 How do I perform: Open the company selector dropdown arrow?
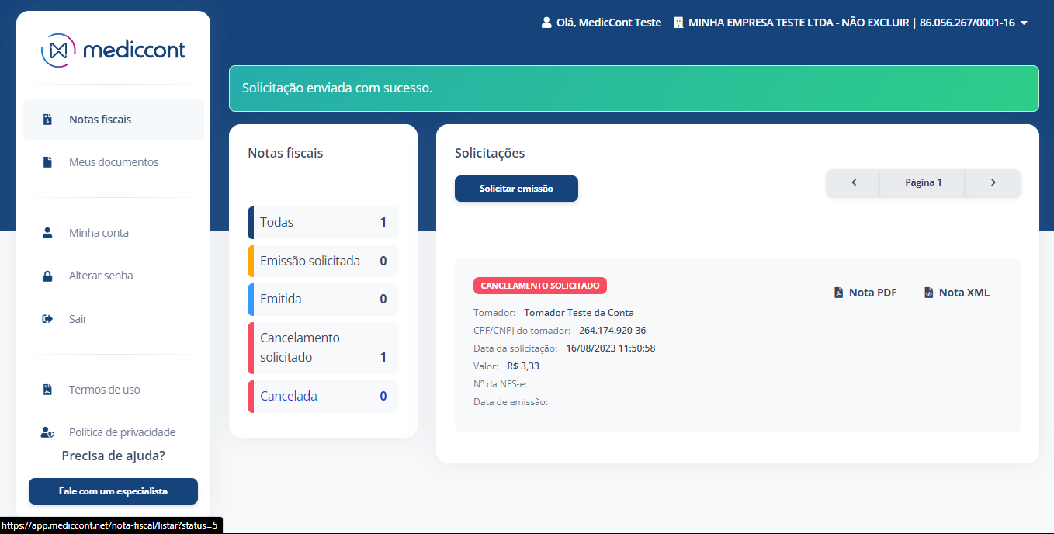(1024, 23)
